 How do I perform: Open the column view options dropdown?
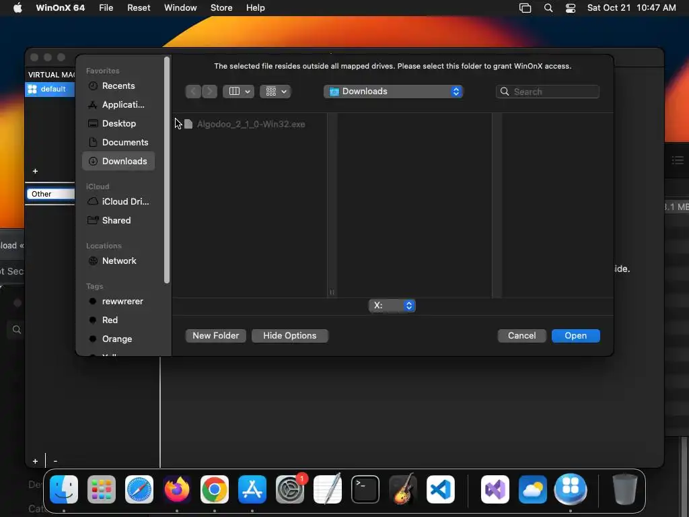tap(239, 92)
